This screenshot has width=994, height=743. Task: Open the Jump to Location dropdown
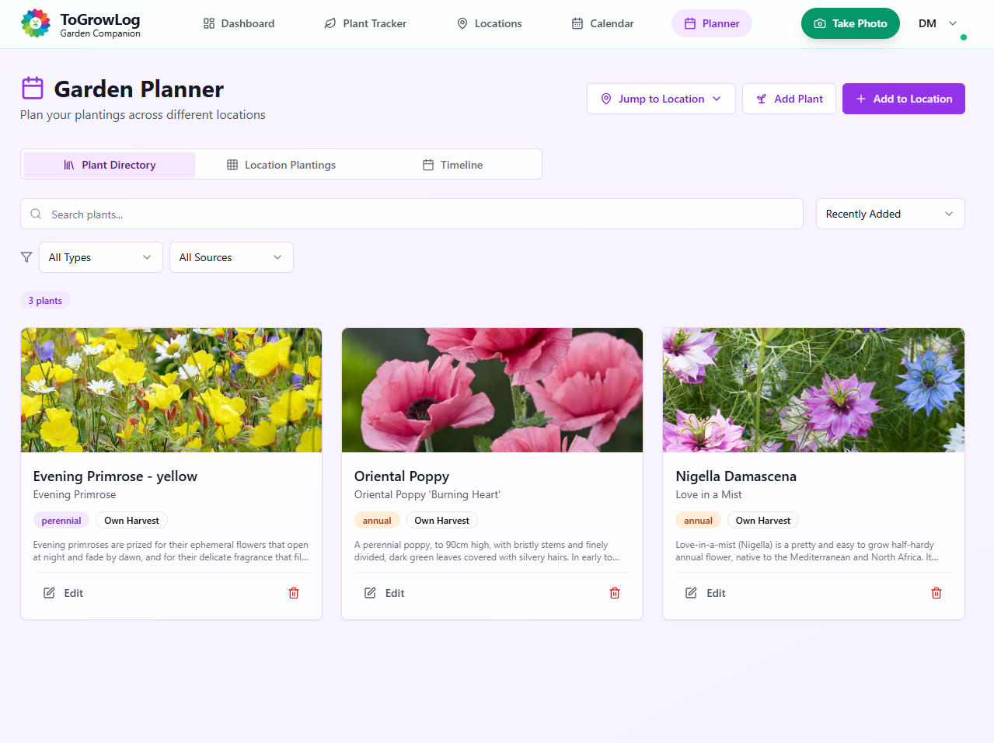(x=661, y=99)
